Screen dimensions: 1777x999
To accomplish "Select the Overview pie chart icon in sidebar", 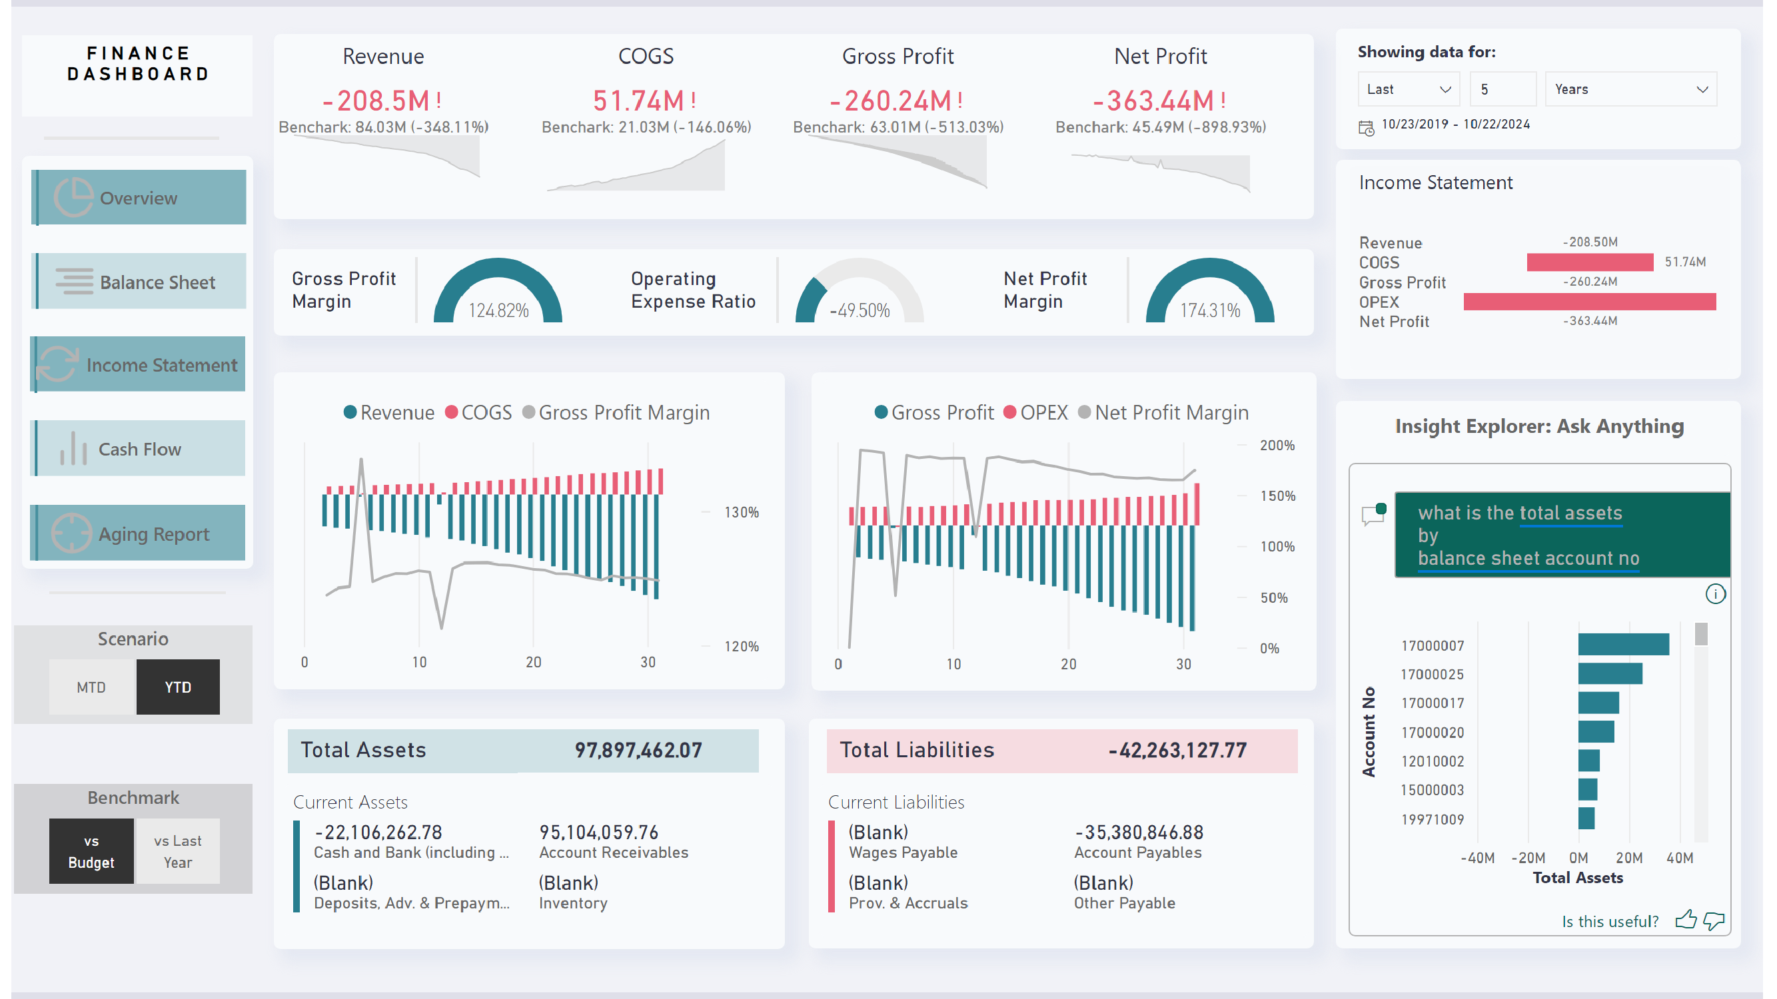I will pos(74,196).
